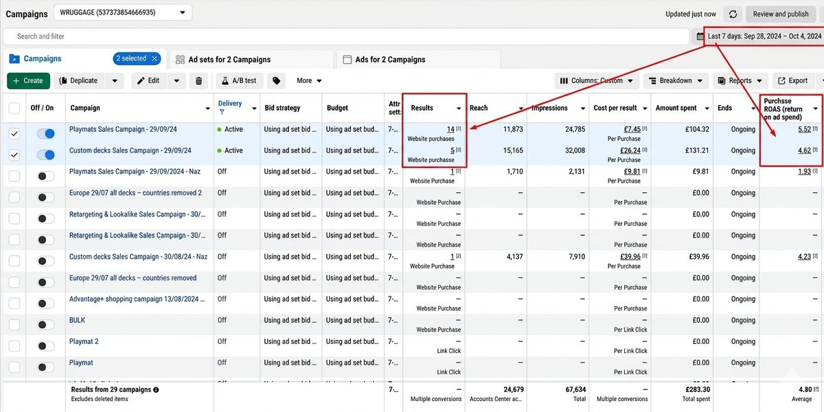824x412 pixels.
Task: Open the Reach column header dropdown
Action: [521, 108]
